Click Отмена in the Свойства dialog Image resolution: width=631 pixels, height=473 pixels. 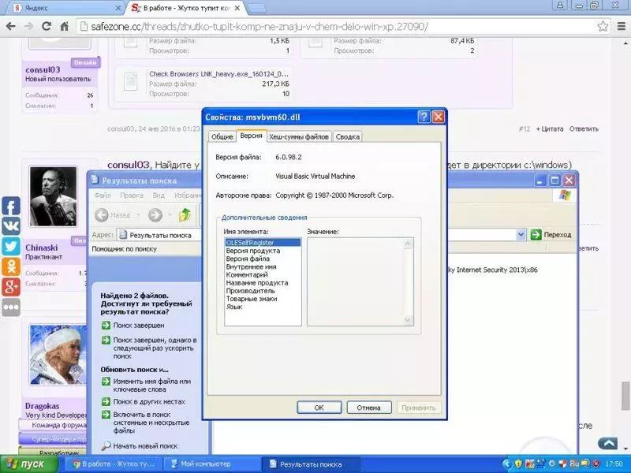(x=368, y=408)
